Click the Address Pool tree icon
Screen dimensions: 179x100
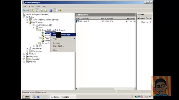coord(43,33)
